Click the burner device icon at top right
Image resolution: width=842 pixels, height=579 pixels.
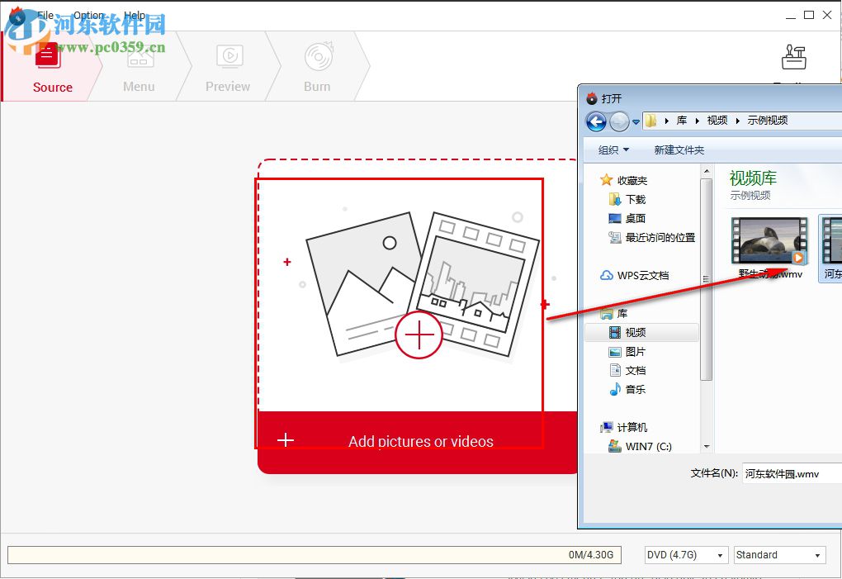793,56
